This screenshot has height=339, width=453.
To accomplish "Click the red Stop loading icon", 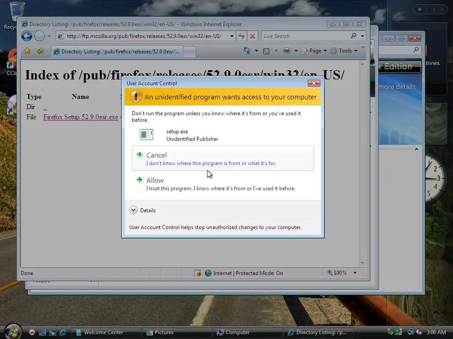I will (x=253, y=36).
